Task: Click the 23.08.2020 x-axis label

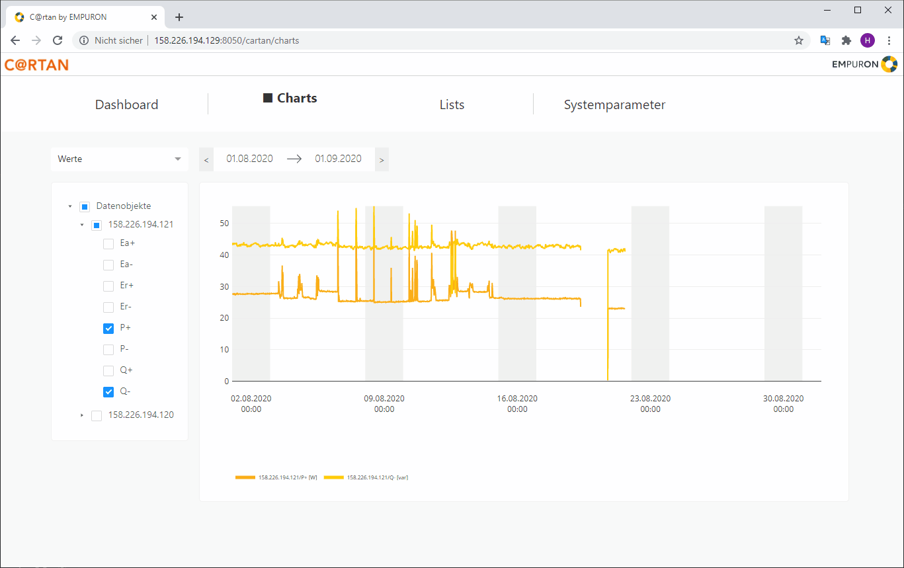Action: click(650, 404)
